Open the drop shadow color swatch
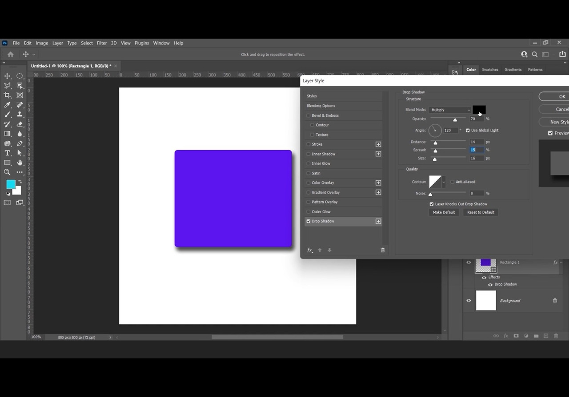This screenshot has width=569, height=397. (x=479, y=110)
